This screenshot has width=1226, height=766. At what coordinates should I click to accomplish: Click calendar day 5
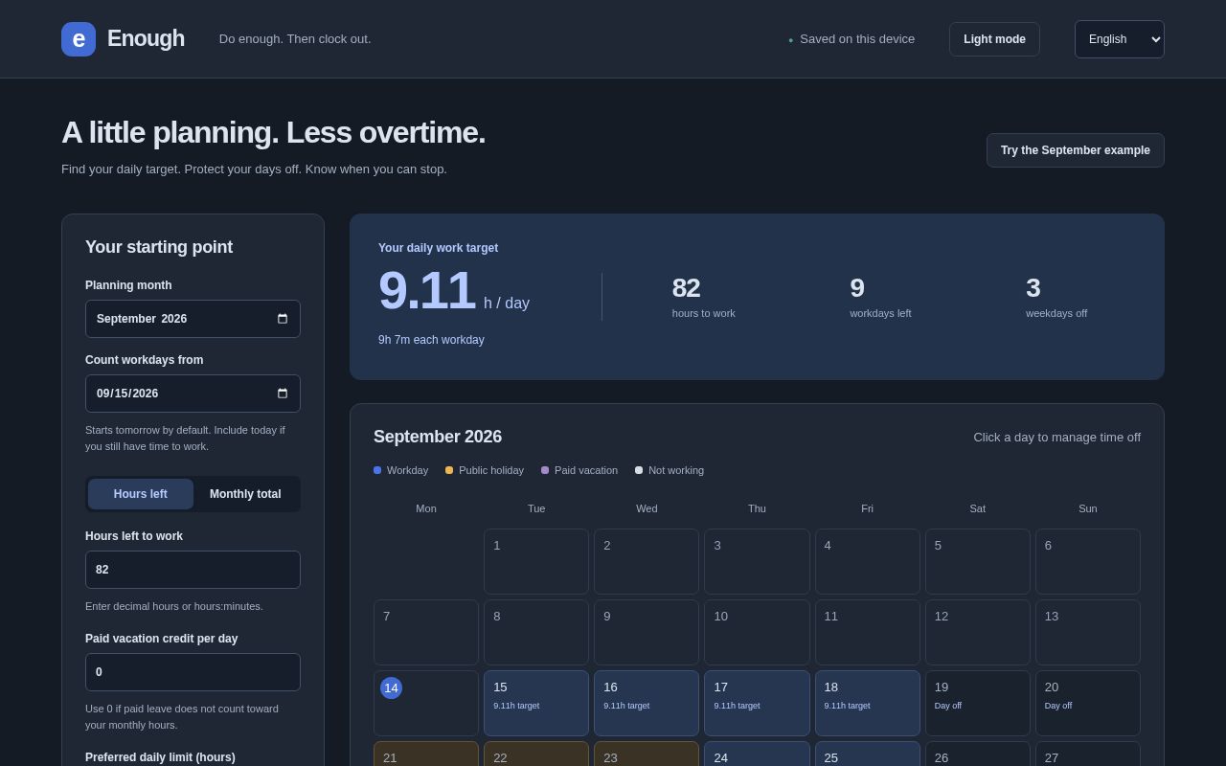pyautogui.click(x=978, y=561)
